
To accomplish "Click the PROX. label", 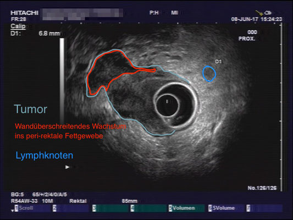I will pyautogui.click(x=247, y=38).
